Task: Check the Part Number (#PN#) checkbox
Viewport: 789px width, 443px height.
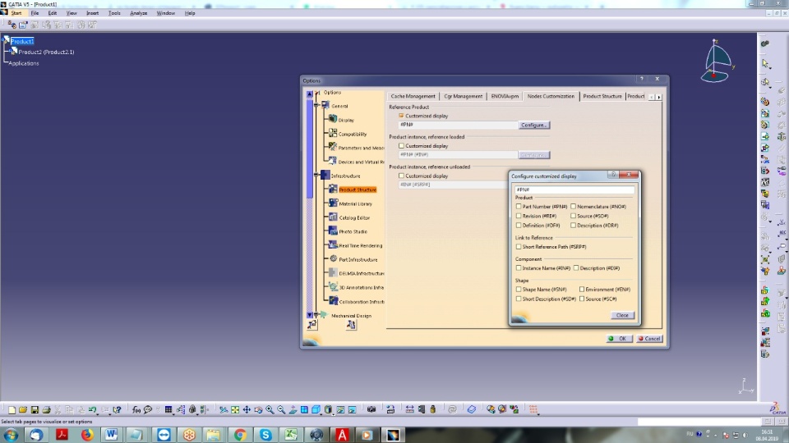Action: pos(519,207)
